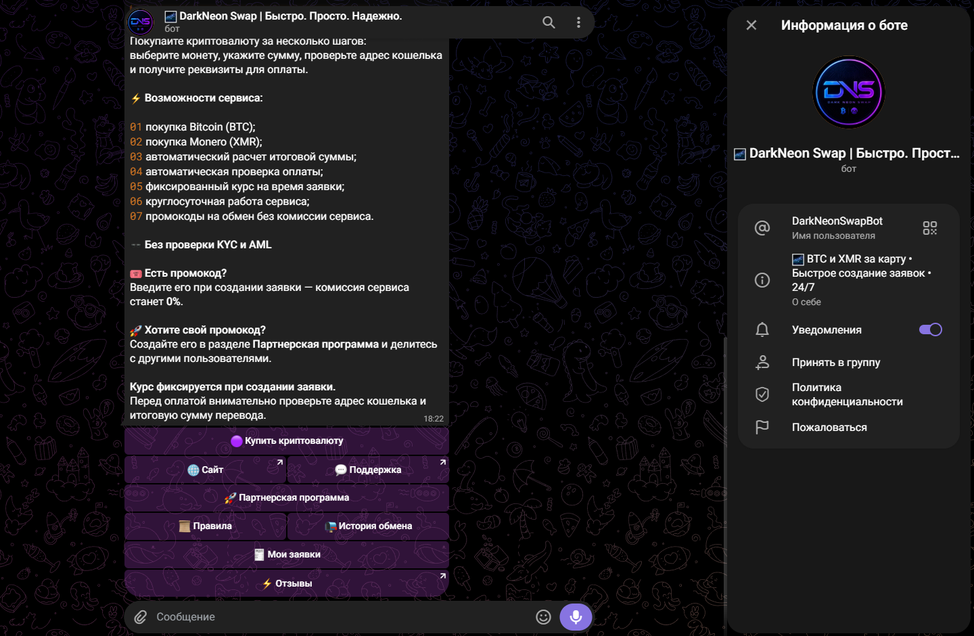Show QR code for DarkNeonSwapBot username
Image resolution: width=974 pixels, height=636 pixels.
pyautogui.click(x=930, y=228)
